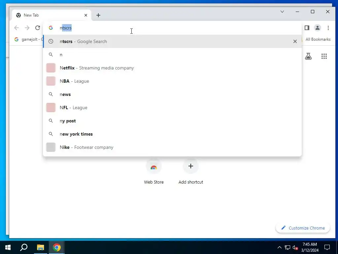
Task: Pick the 'new york times' suggestion
Action: point(172,134)
